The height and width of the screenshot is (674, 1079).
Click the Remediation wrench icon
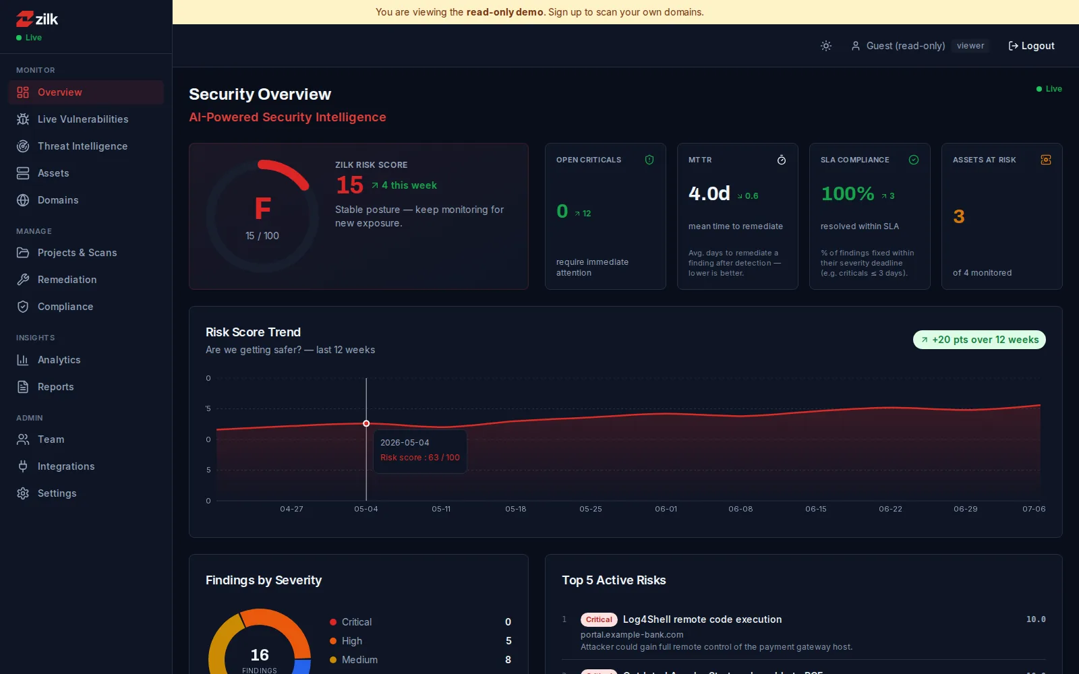(x=23, y=280)
